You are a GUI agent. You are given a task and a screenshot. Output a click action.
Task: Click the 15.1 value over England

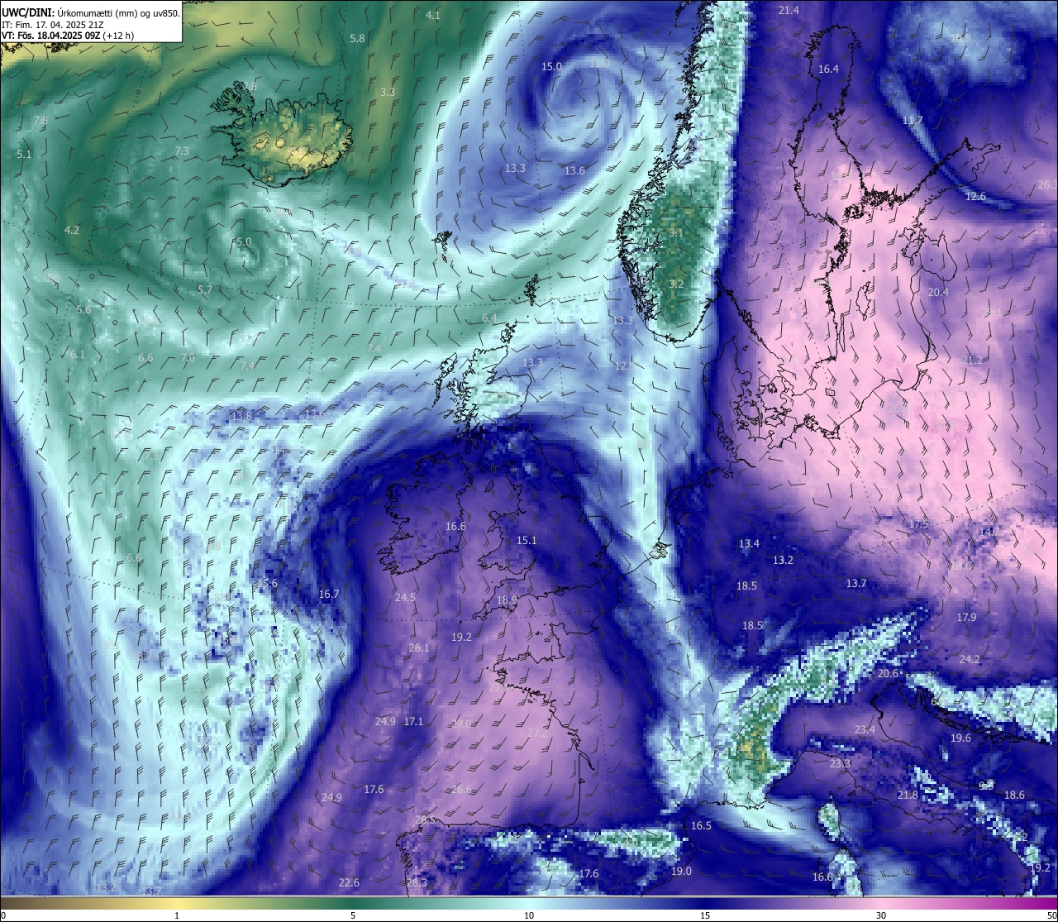527,541
